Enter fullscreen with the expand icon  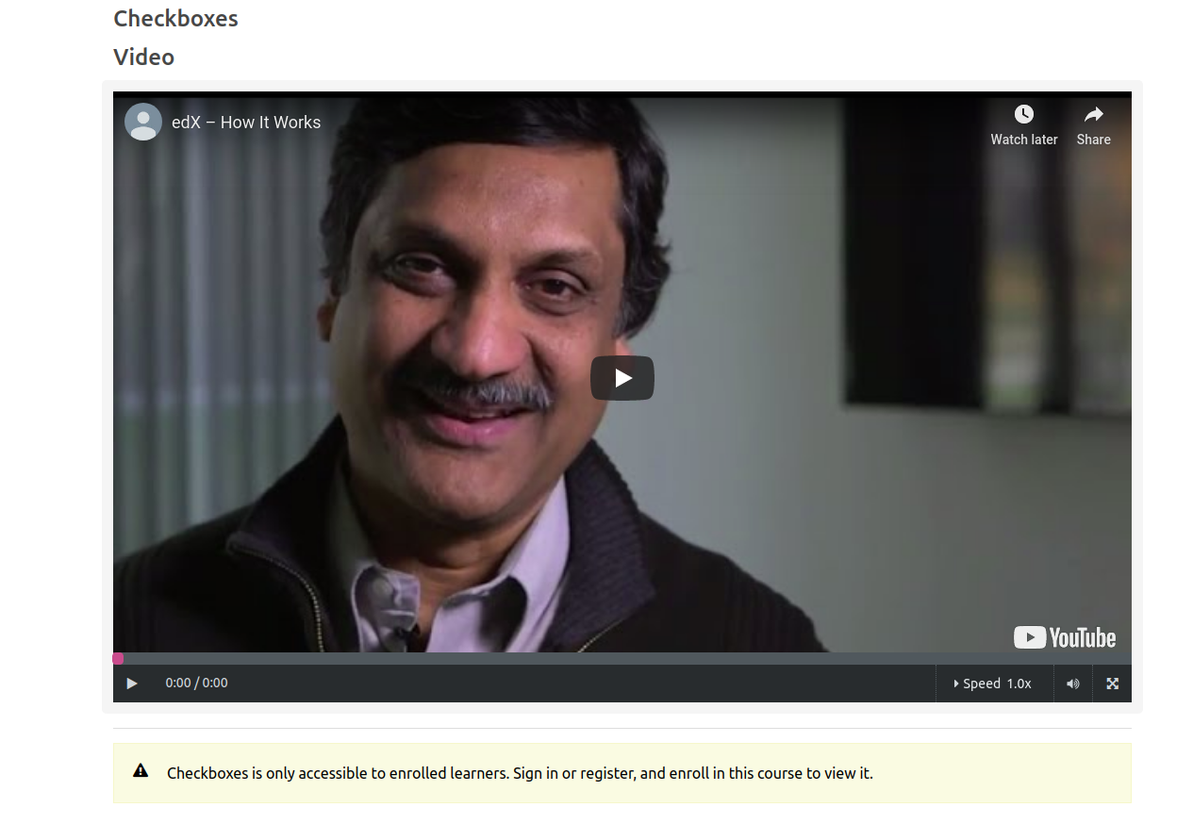click(x=1113, y=684)
